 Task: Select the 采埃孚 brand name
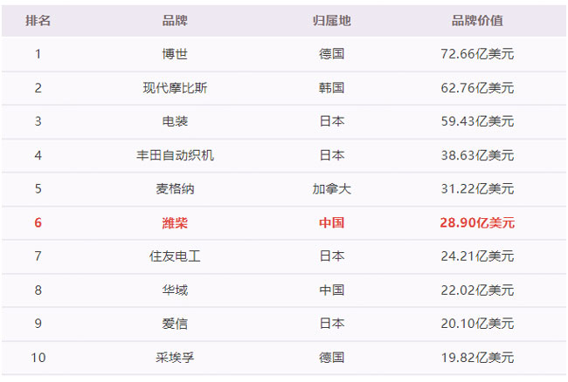point(175,358)
